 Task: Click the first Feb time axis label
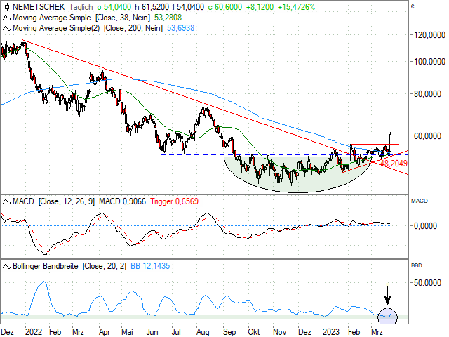point(55,332)
